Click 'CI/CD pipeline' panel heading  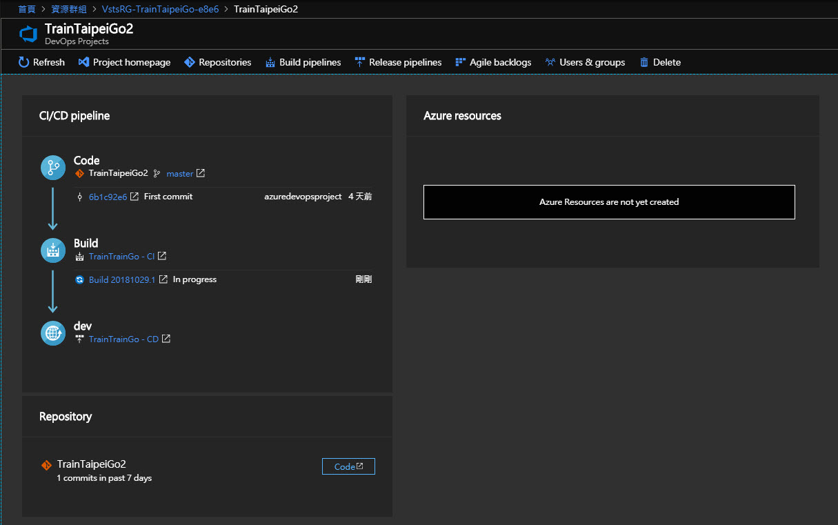click(74, 116)
